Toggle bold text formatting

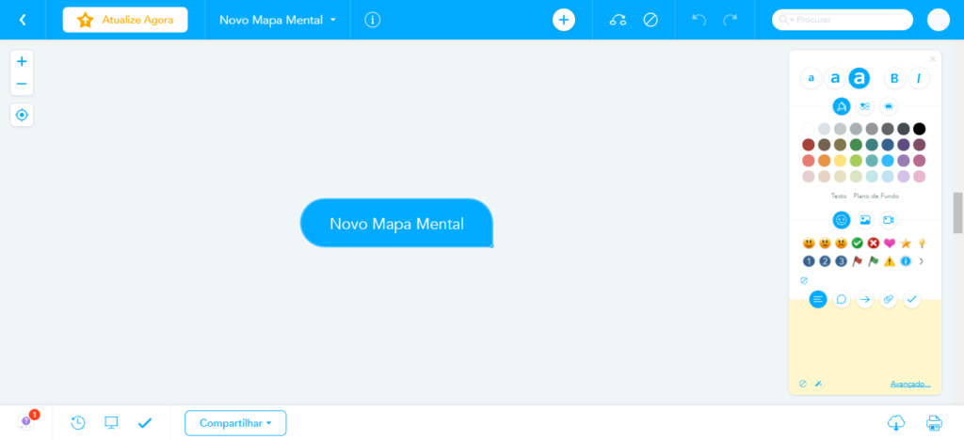(894, 79)
